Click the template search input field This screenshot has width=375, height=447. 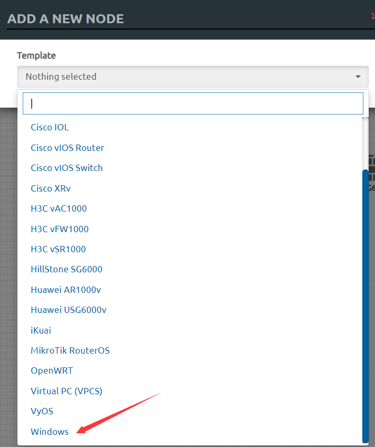193,103
